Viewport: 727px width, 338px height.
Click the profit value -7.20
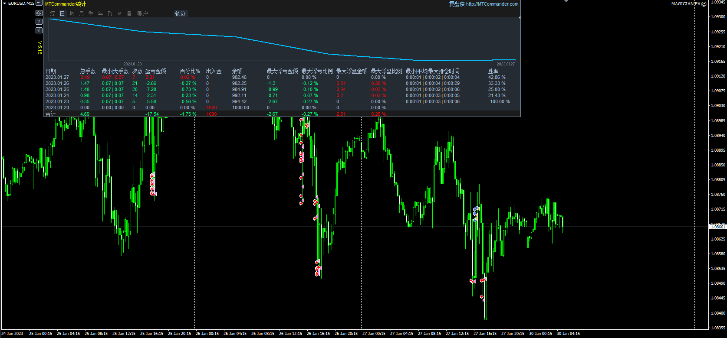[x=151, y=89]
